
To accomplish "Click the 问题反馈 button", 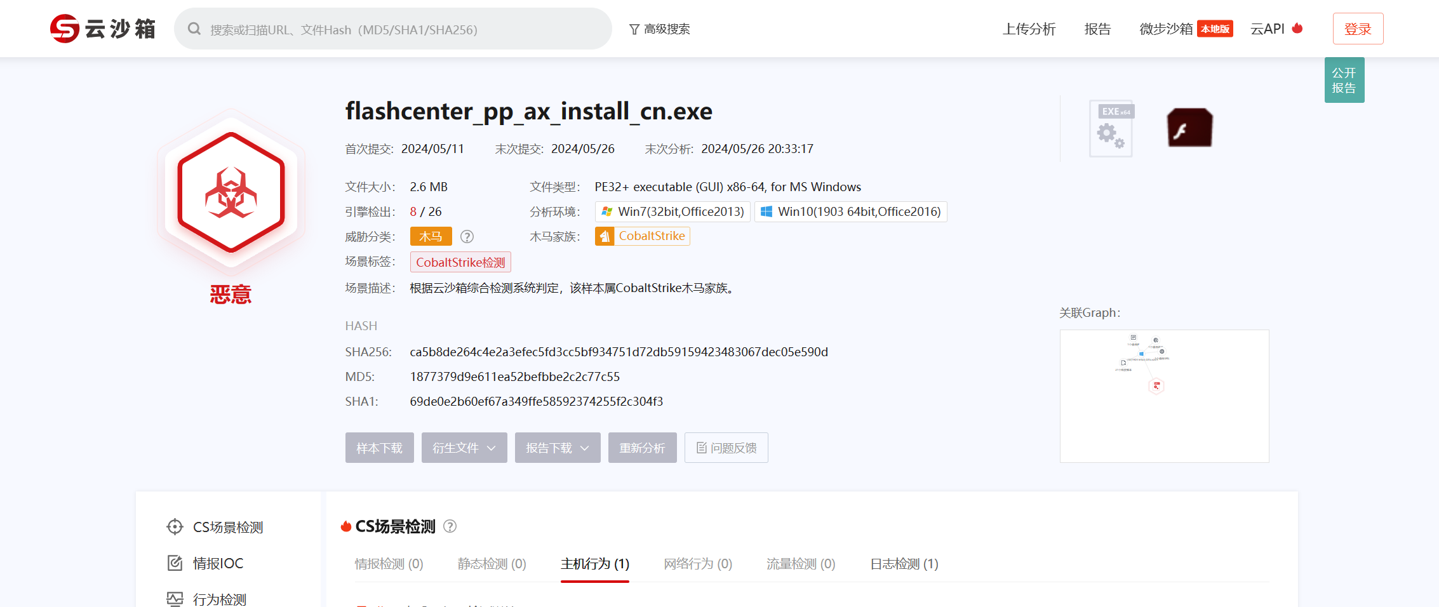I will (x=726, y=448).
